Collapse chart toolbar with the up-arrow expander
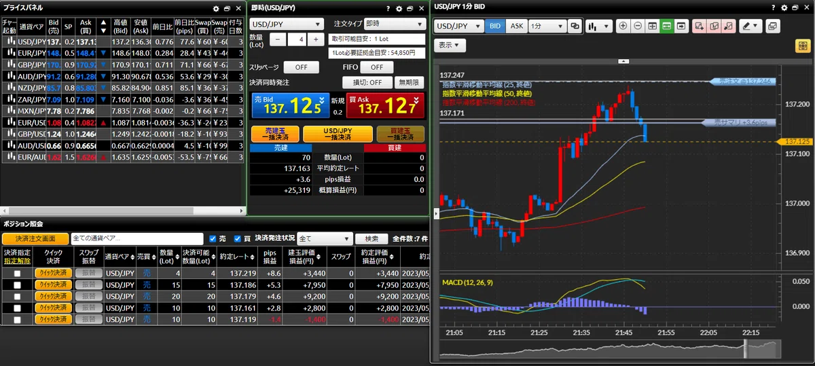Viewport: 815px width, 366px height. tap(622, 61)
